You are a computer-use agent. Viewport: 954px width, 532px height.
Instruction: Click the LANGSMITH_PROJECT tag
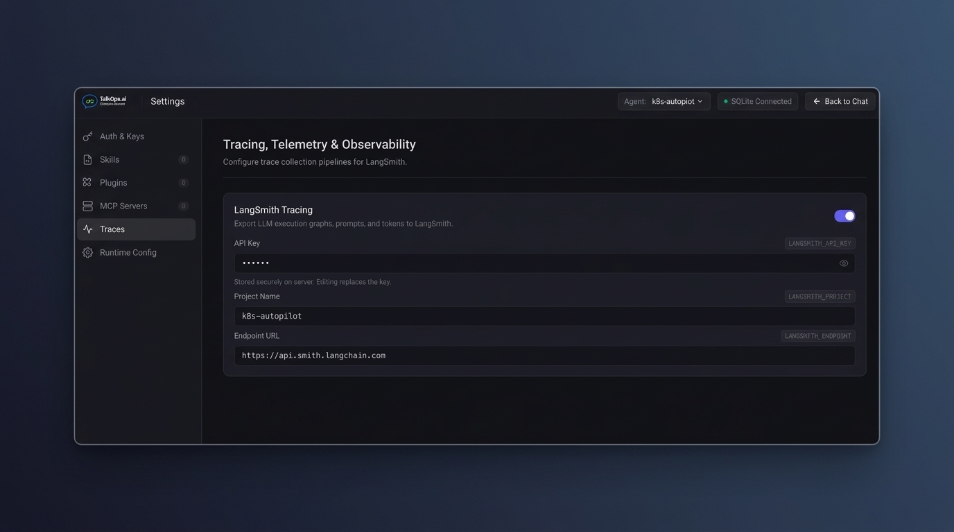coord(819,296)
